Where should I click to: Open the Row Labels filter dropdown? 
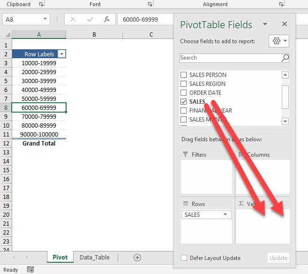tap(62, 54)
